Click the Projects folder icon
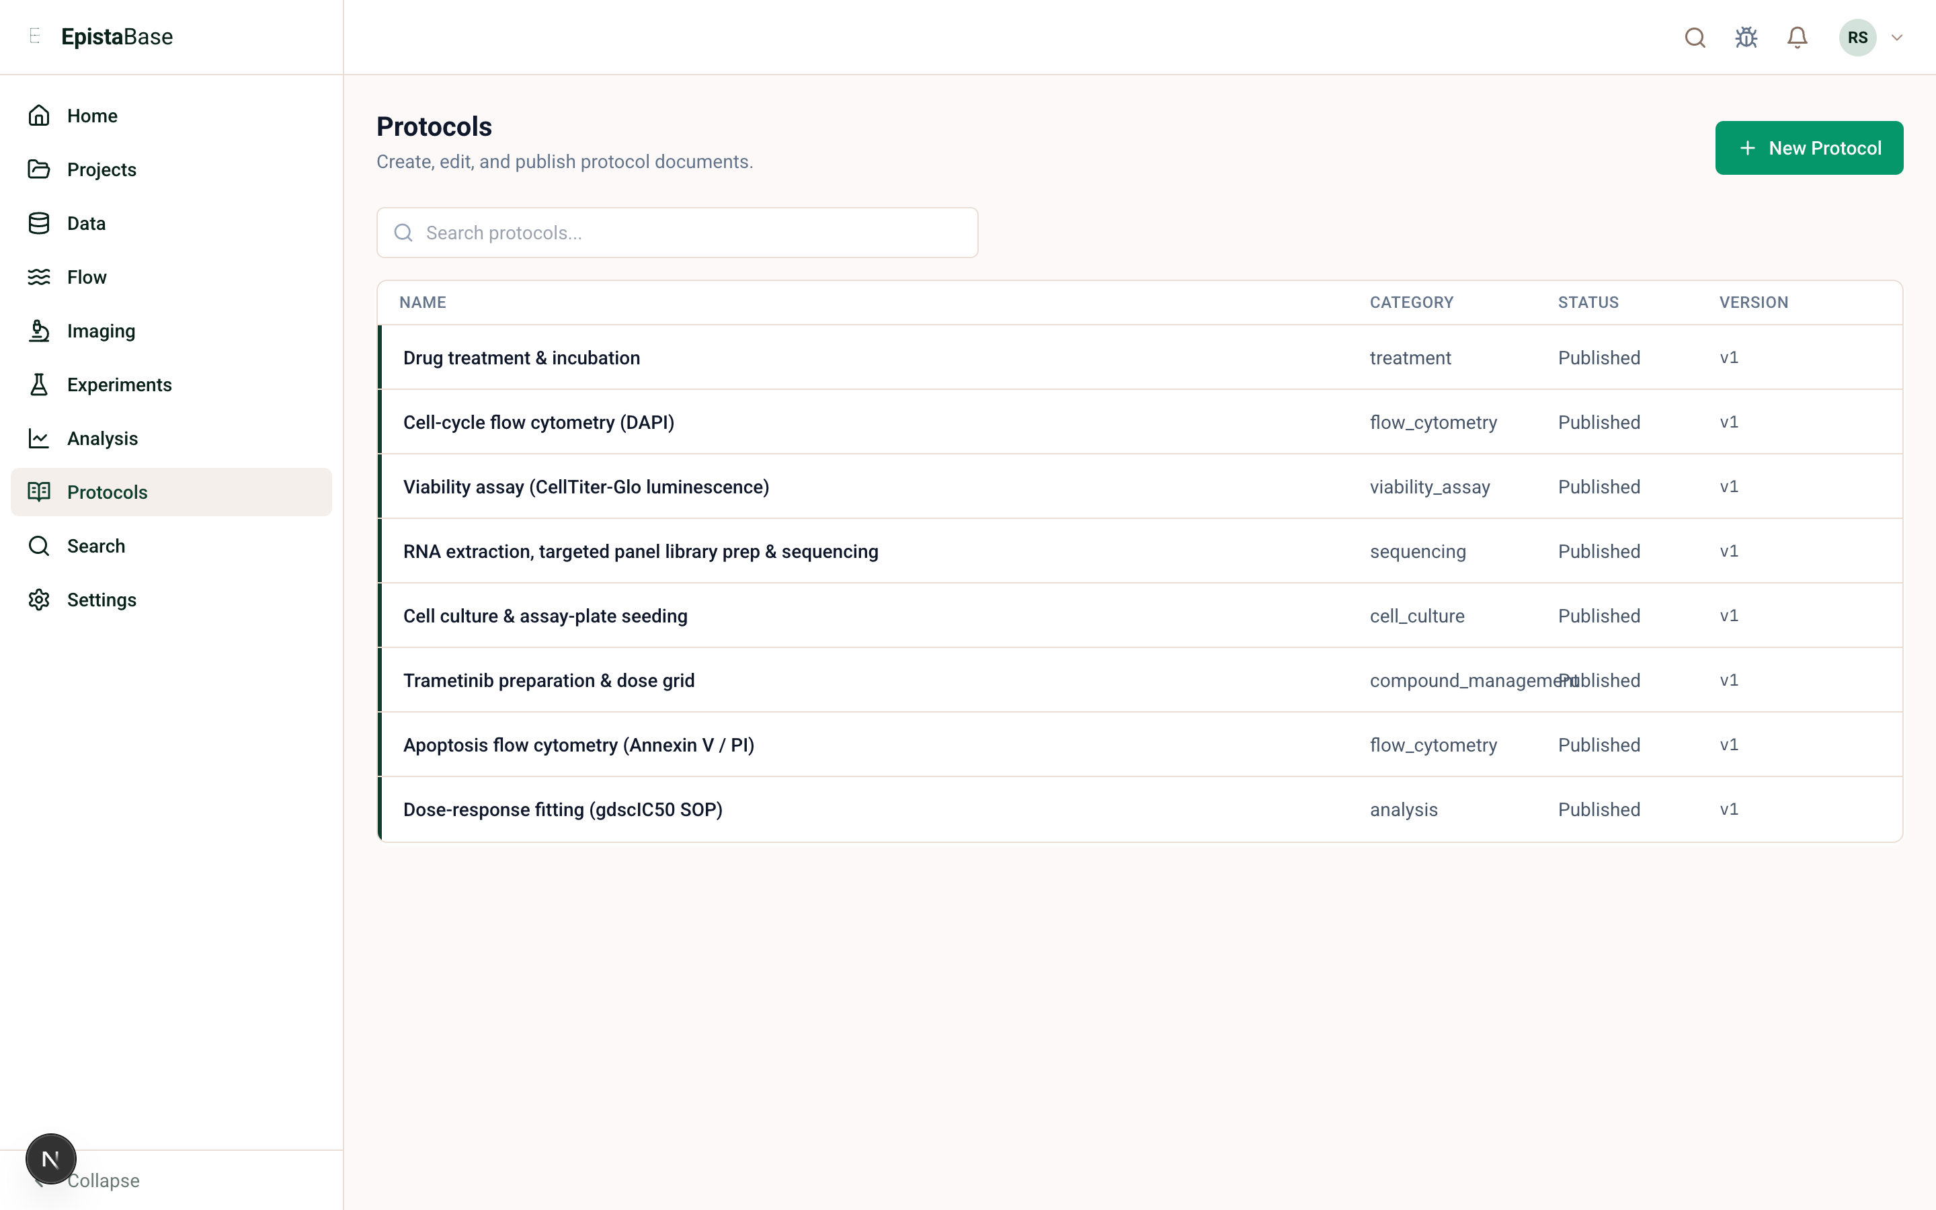1936x1210 pixels. tap(38, 169)
